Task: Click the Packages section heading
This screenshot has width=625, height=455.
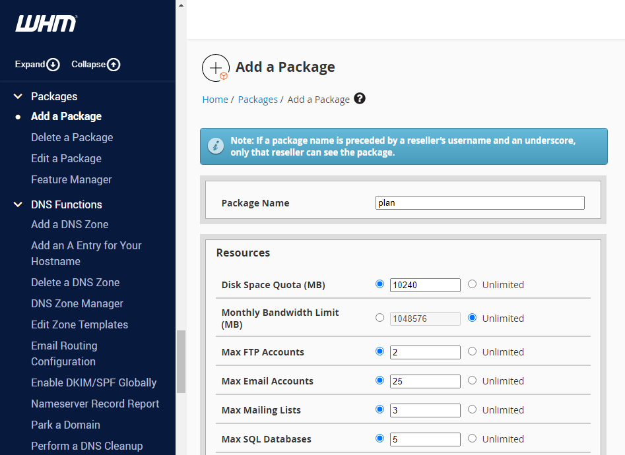Action: 54,96
